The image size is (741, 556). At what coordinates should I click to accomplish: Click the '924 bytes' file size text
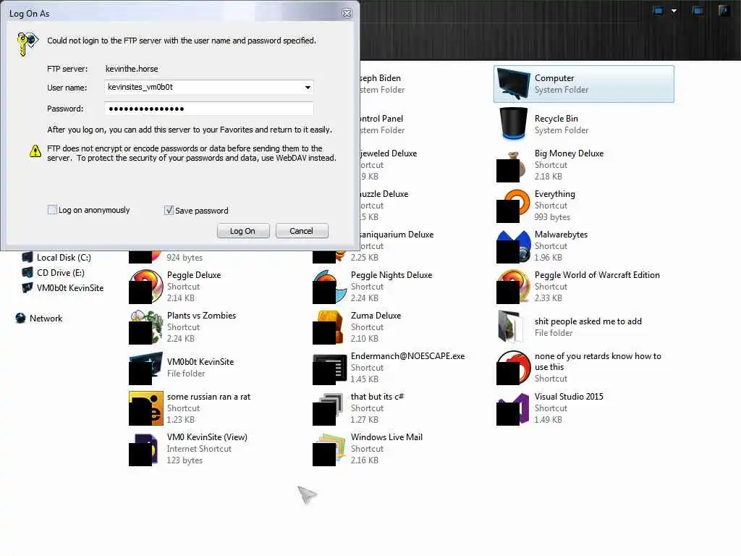click(x=185, y=258)
